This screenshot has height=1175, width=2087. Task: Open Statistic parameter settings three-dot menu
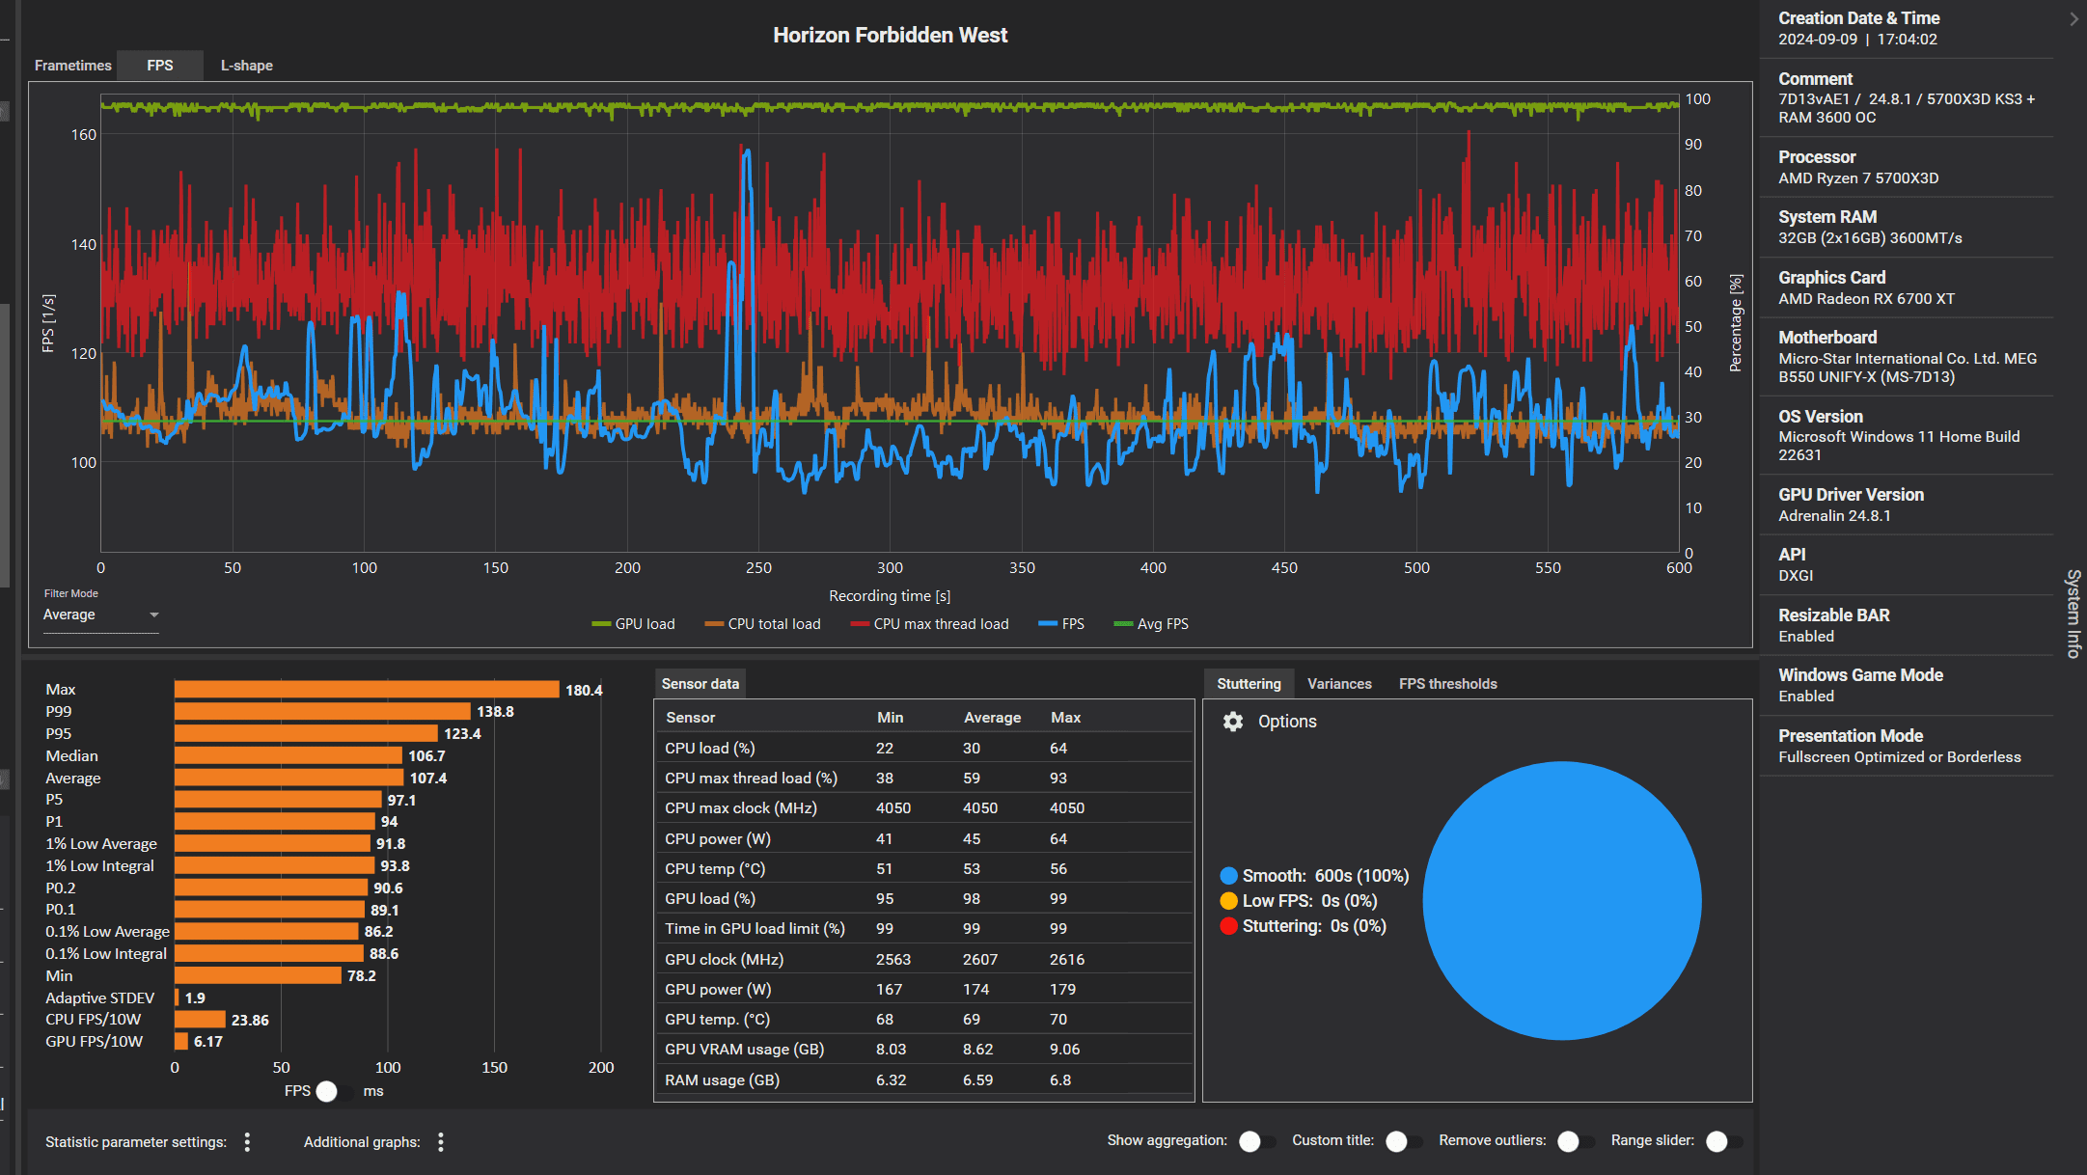click(248, 1142)
